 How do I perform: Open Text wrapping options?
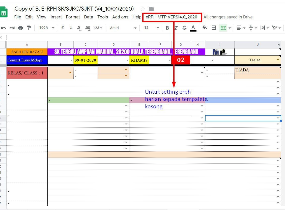(x=265, y=28)
